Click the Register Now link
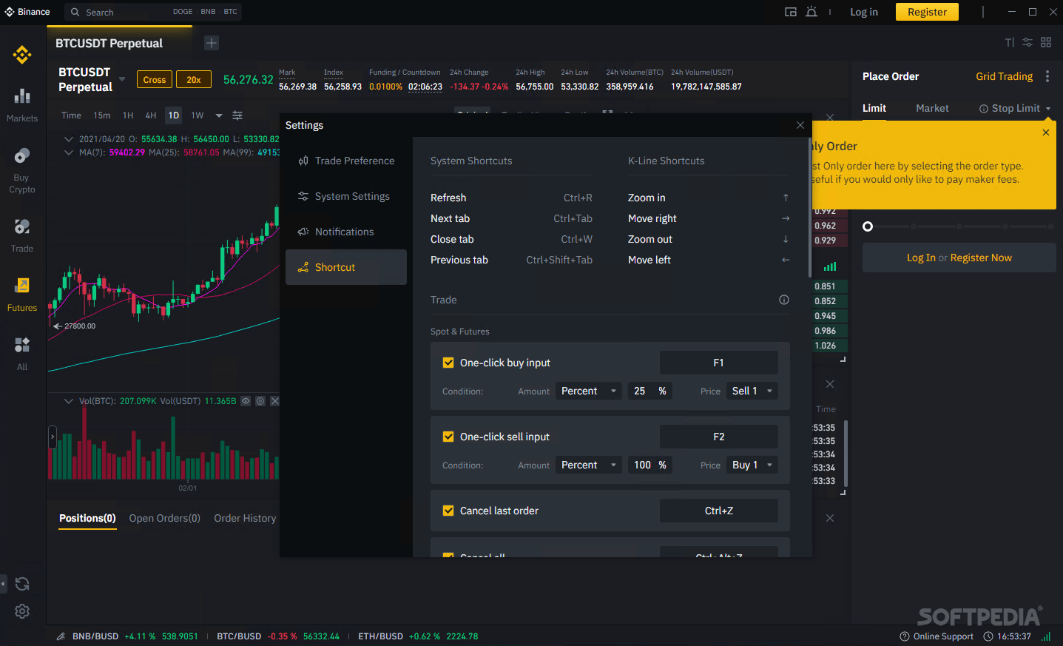The image size is (1063, 646). (981, 258)
